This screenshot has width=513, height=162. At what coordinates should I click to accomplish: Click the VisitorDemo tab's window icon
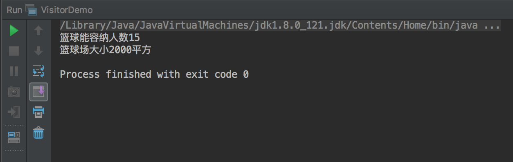(31, 9)
